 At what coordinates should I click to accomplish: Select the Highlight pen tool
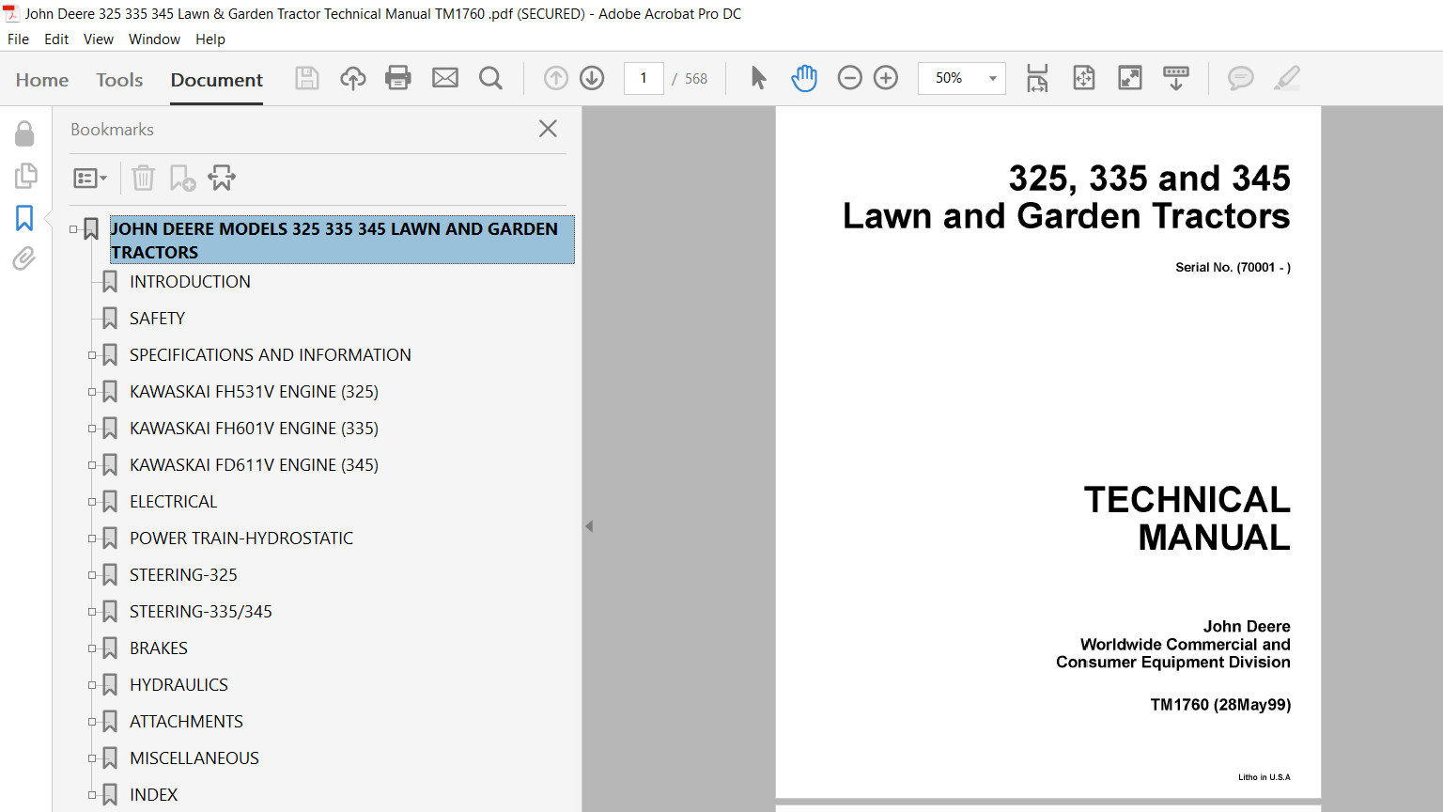(x=1287, y=78)
